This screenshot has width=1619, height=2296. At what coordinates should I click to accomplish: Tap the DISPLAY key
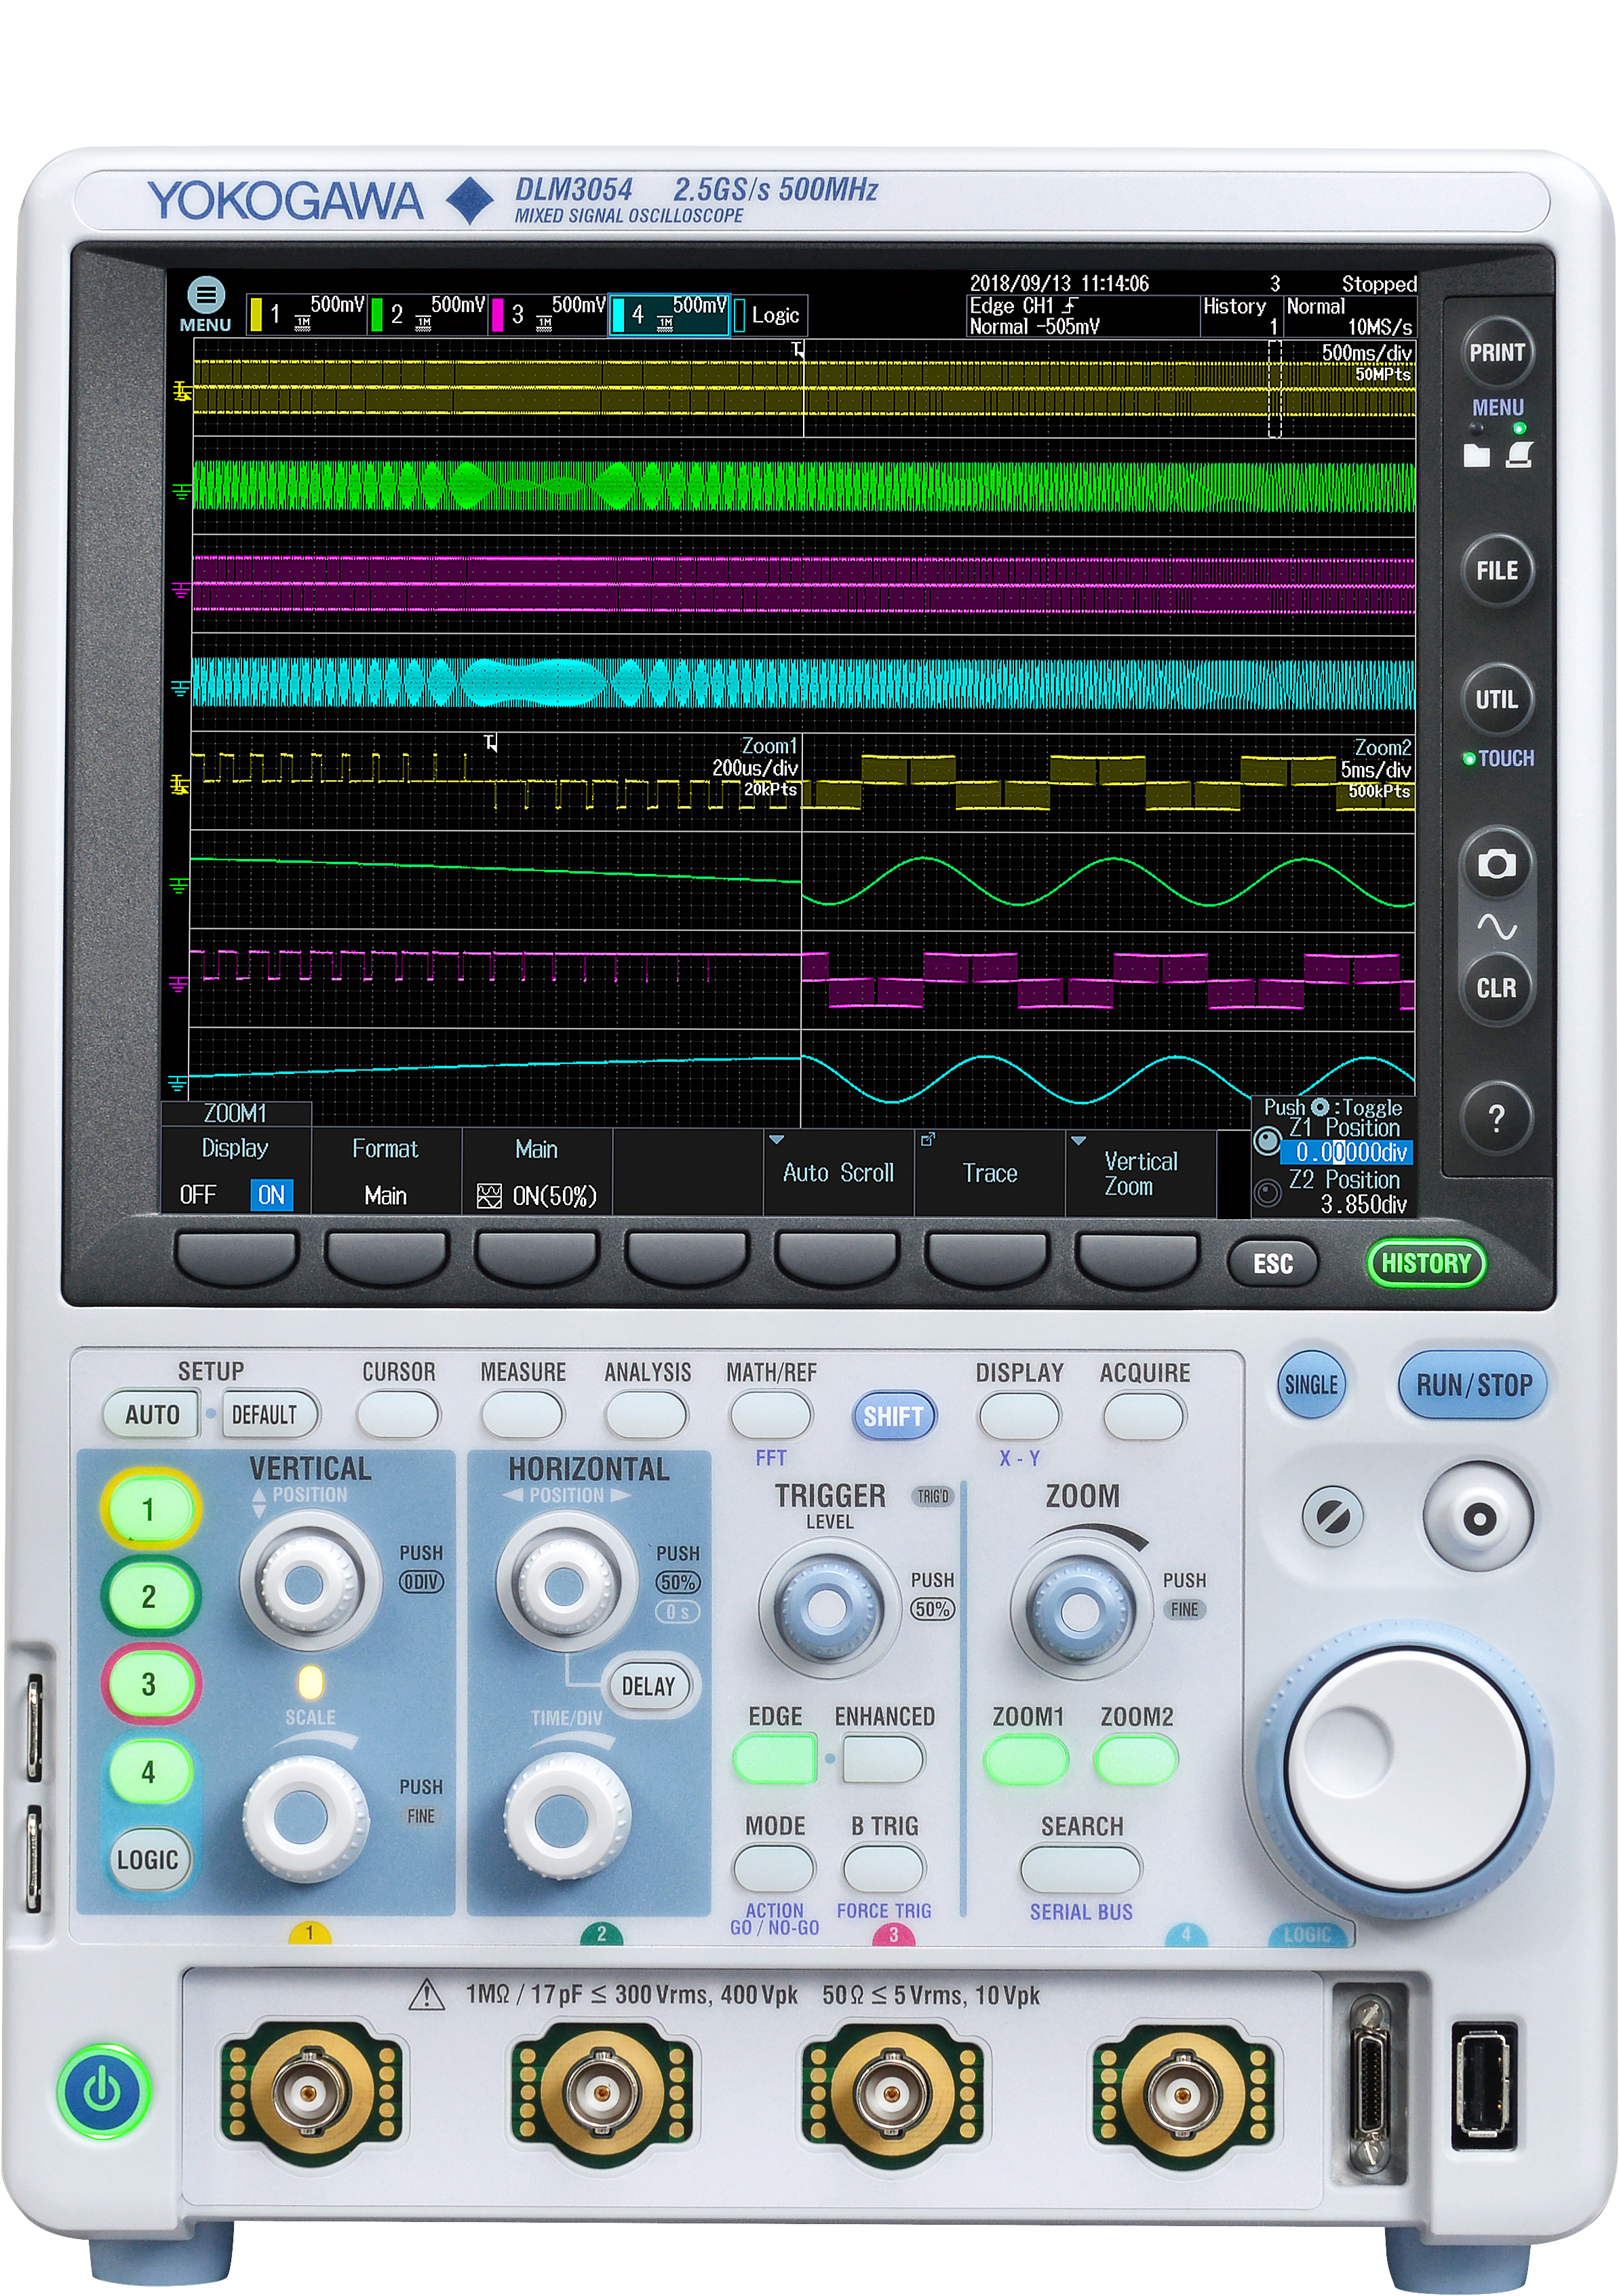1019,1416
